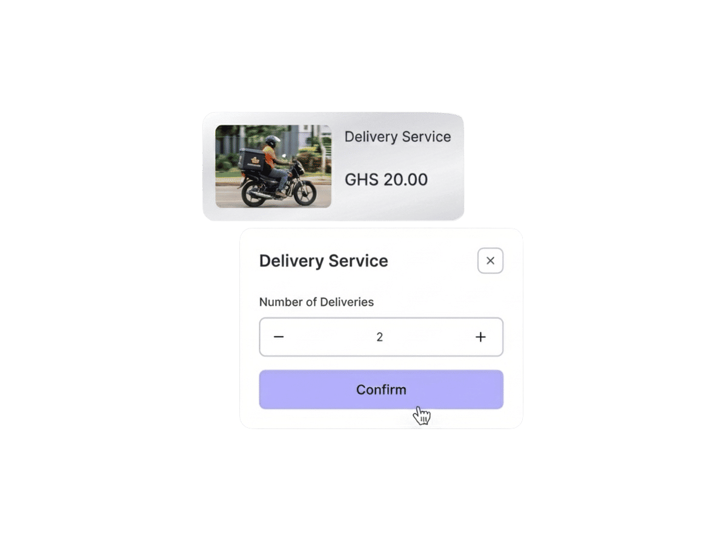
Task: Select the gray Delivery Service product card
Action: click(x=333, y=166)
